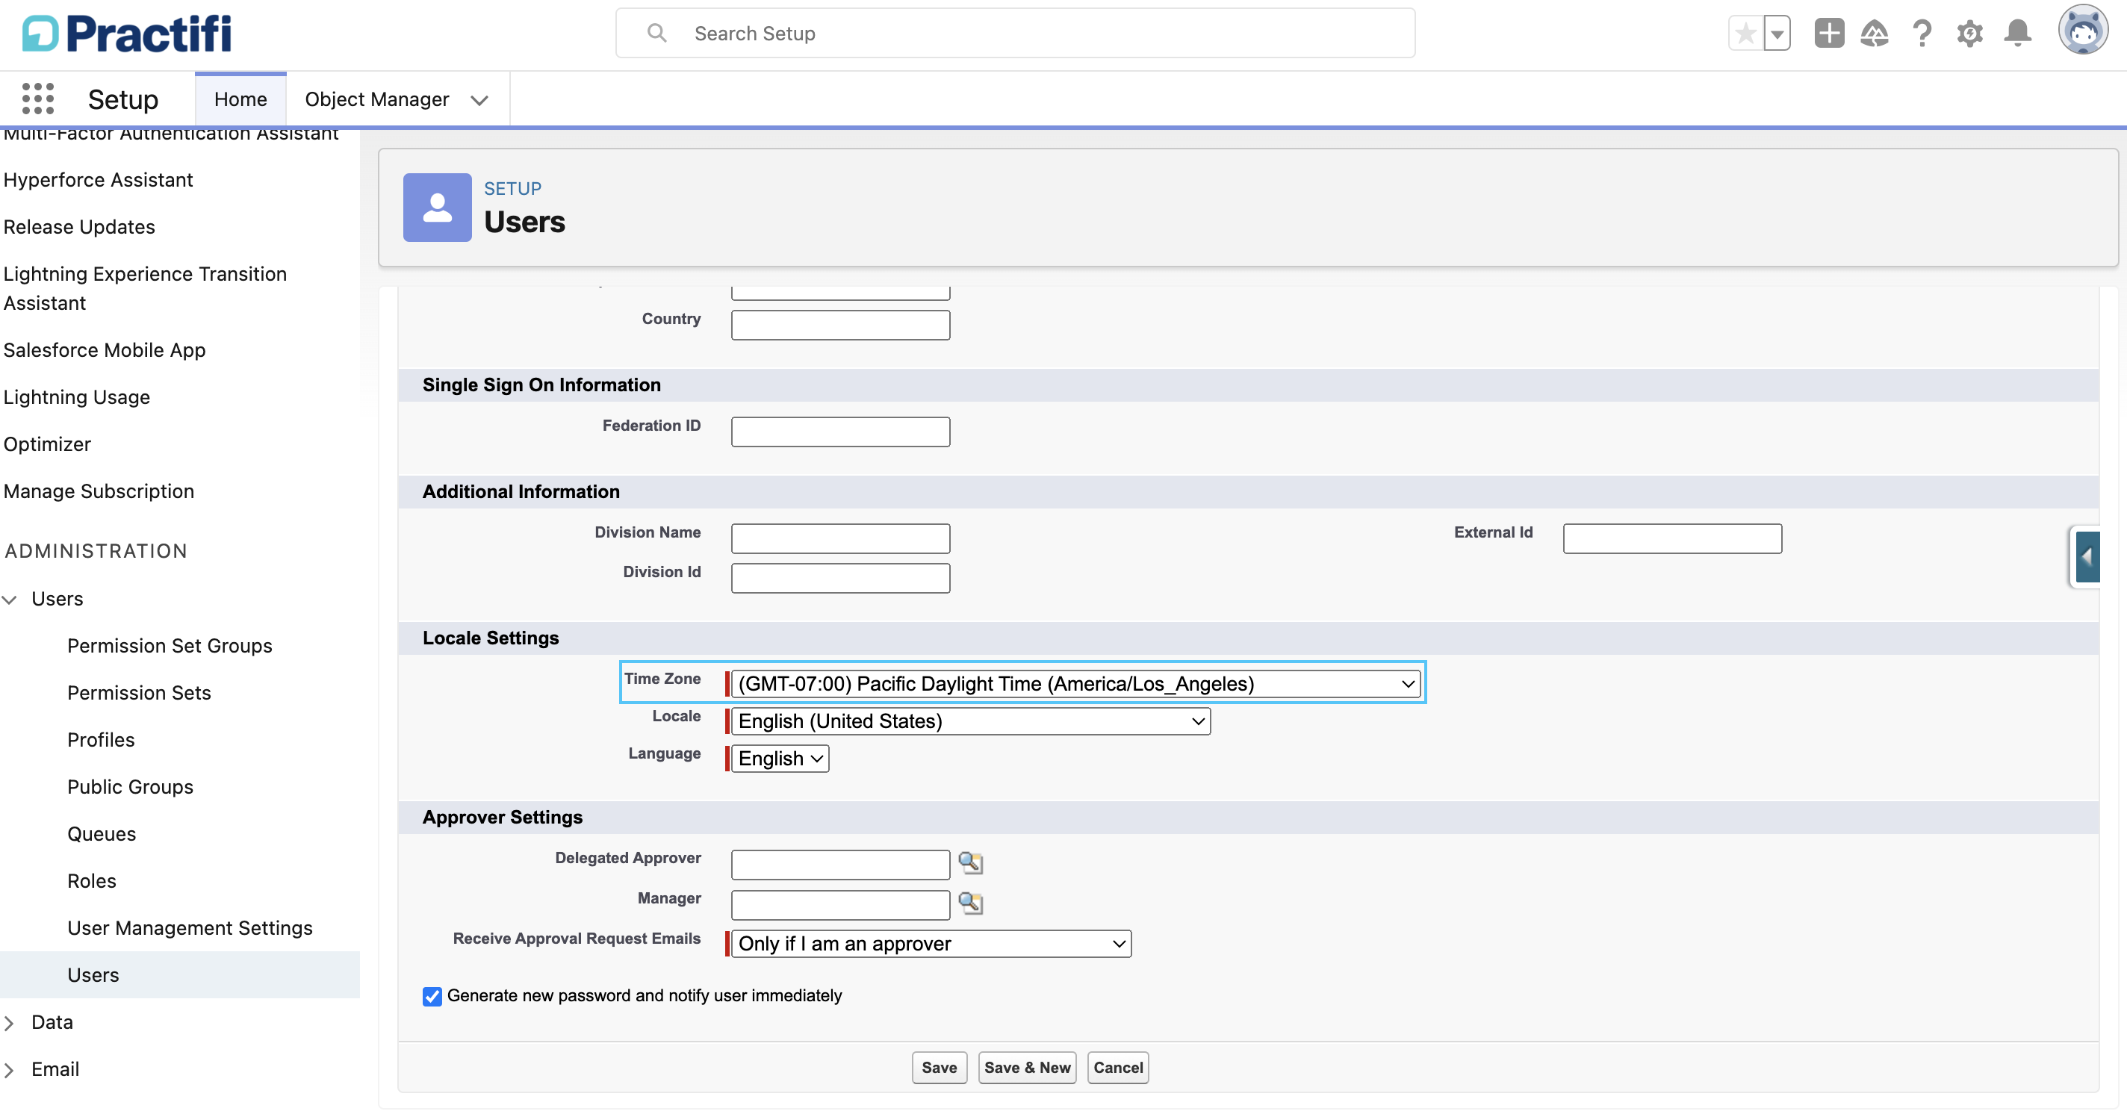Open Salesforce Mobile App link
The width and height of the screenshot is (2127, 1120).
point(104,350)
